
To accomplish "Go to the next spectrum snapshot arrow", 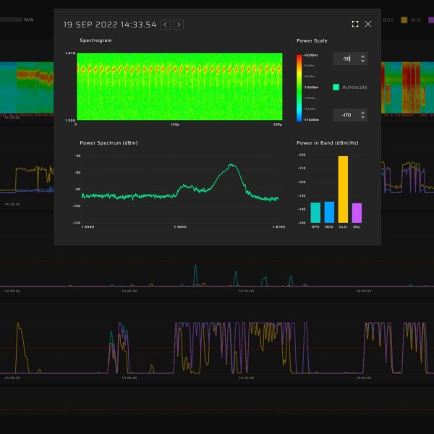I will tap(179, 25).
